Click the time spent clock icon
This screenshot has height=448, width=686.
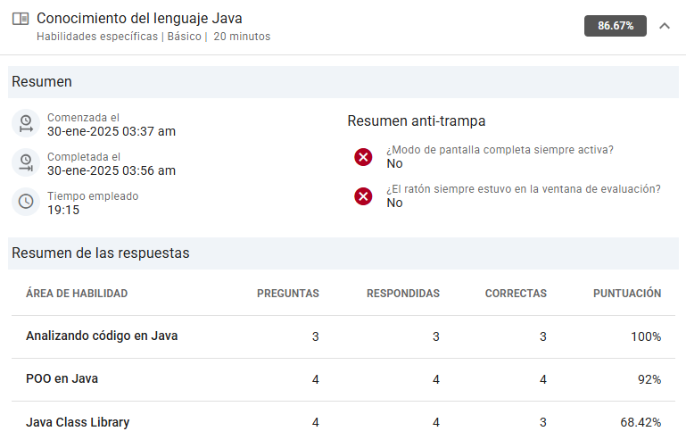tap(26, 203)
